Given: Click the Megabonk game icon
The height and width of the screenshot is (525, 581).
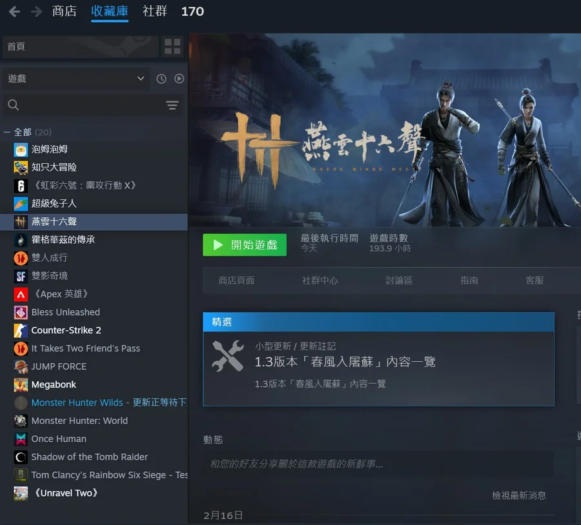Looking at the screenshot, I should click(21, 384).
